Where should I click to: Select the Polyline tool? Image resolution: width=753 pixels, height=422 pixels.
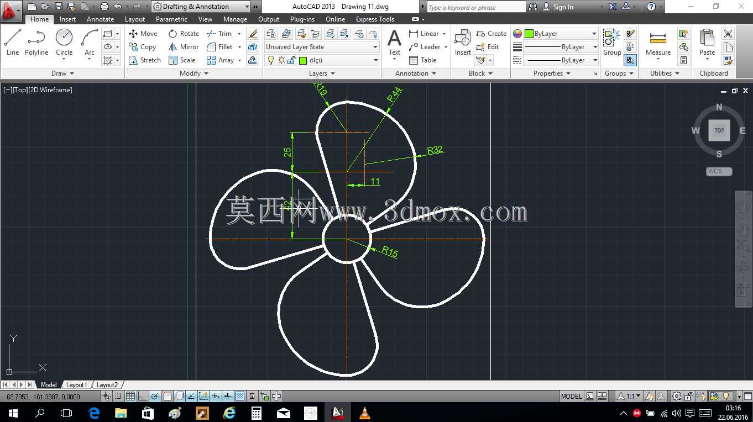(36, 43)
